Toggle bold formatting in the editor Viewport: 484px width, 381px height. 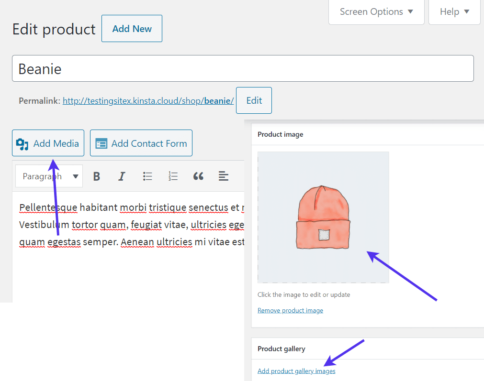pos(97,176)
